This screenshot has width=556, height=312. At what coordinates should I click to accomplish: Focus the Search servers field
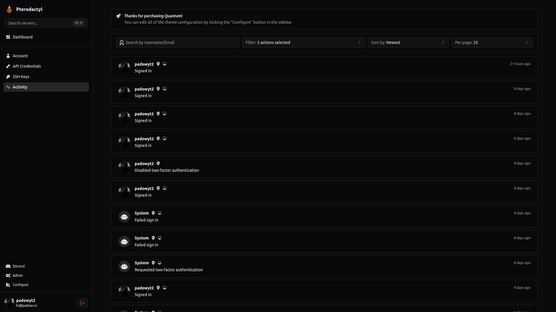(x=46, y=23)
